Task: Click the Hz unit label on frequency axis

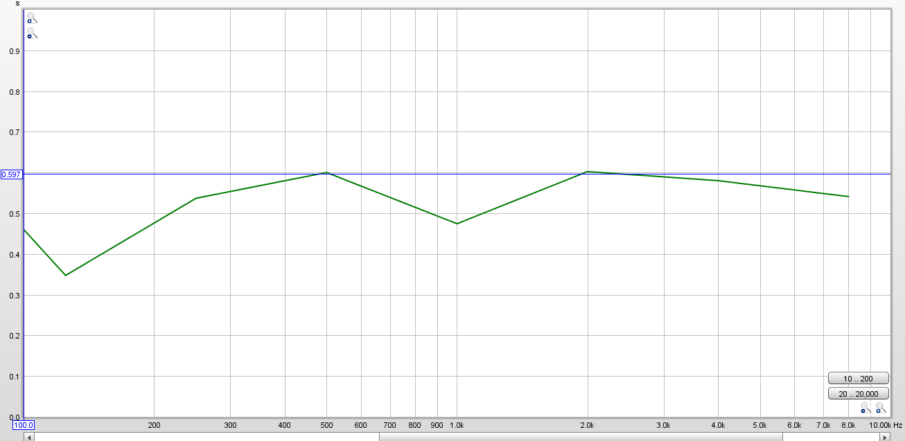Action: coord(897,424)
